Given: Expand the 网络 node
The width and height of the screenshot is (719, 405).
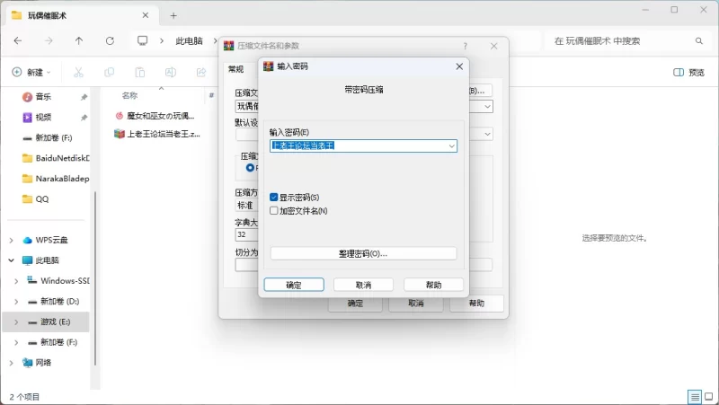Looking at the screenshot, I should [12, 363].
